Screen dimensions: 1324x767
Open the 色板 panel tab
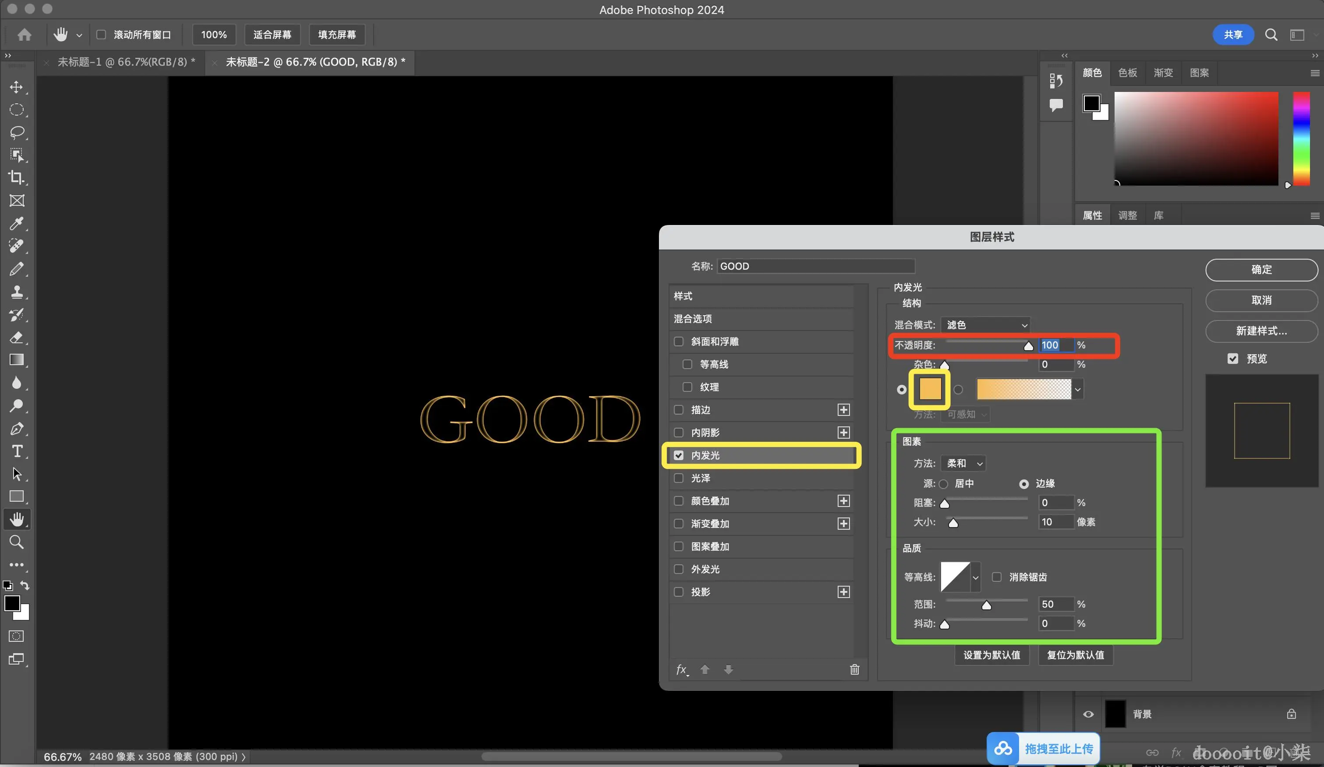(1127, 73)
